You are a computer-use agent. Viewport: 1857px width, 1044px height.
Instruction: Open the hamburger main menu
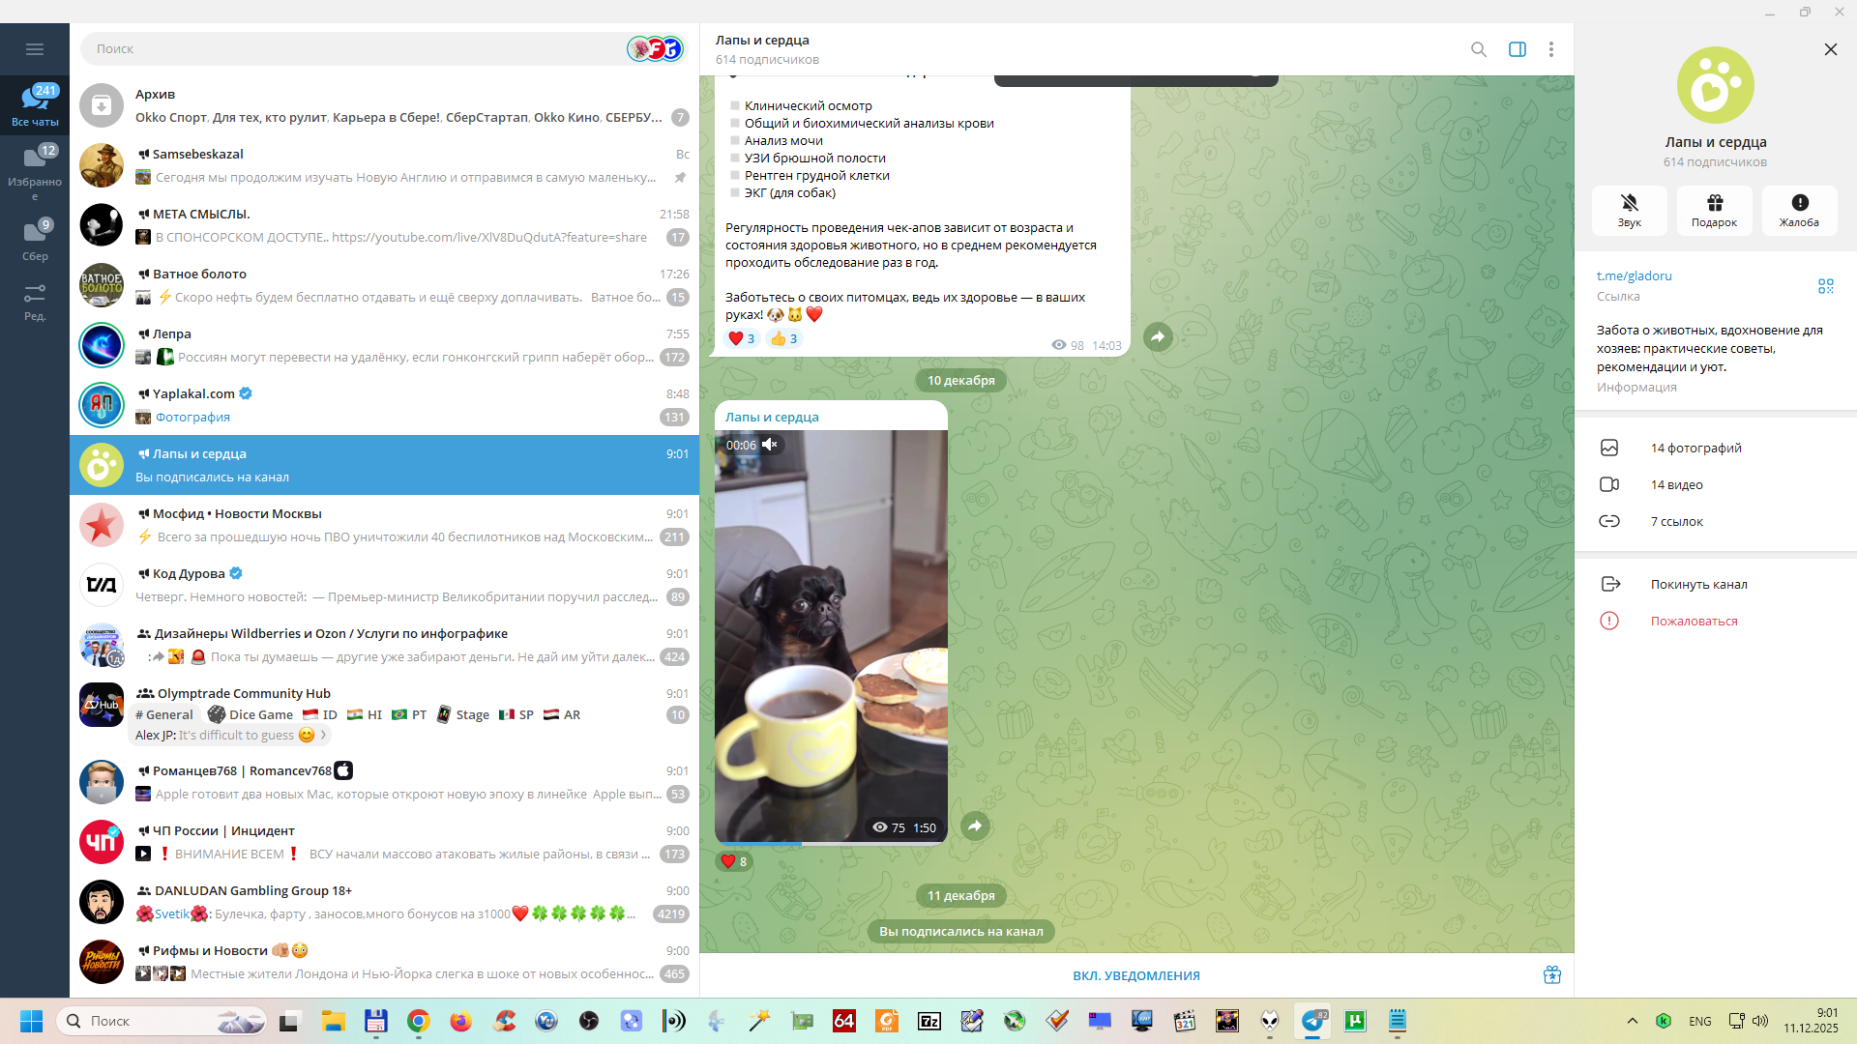tap(35, 49)
